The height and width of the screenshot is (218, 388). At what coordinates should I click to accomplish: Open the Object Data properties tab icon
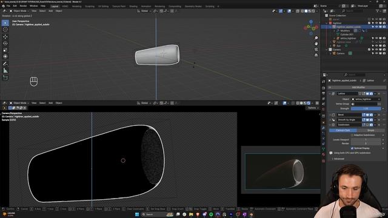323,149
